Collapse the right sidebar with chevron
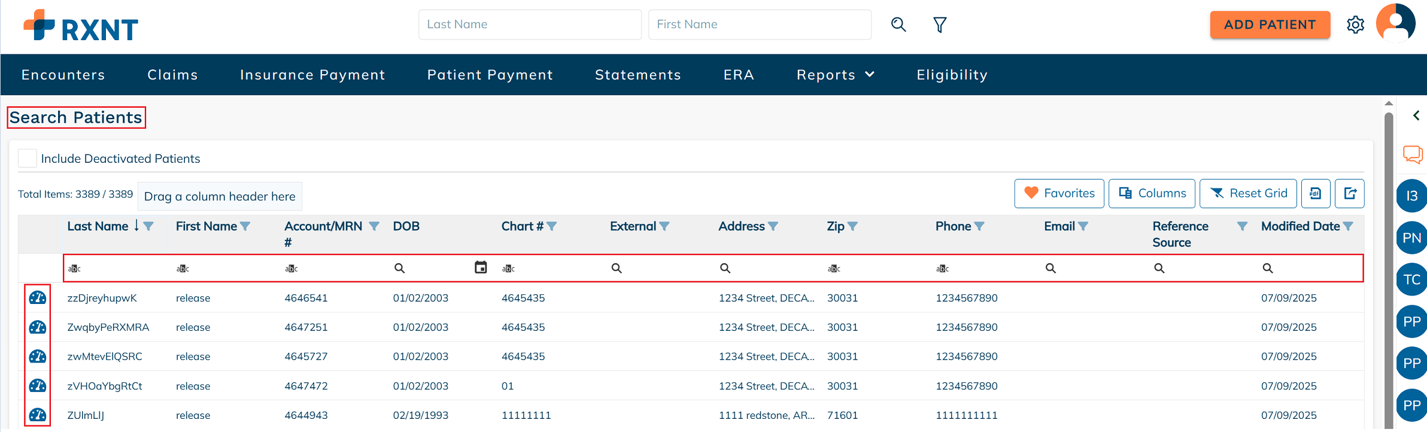 pos(1416,115)
